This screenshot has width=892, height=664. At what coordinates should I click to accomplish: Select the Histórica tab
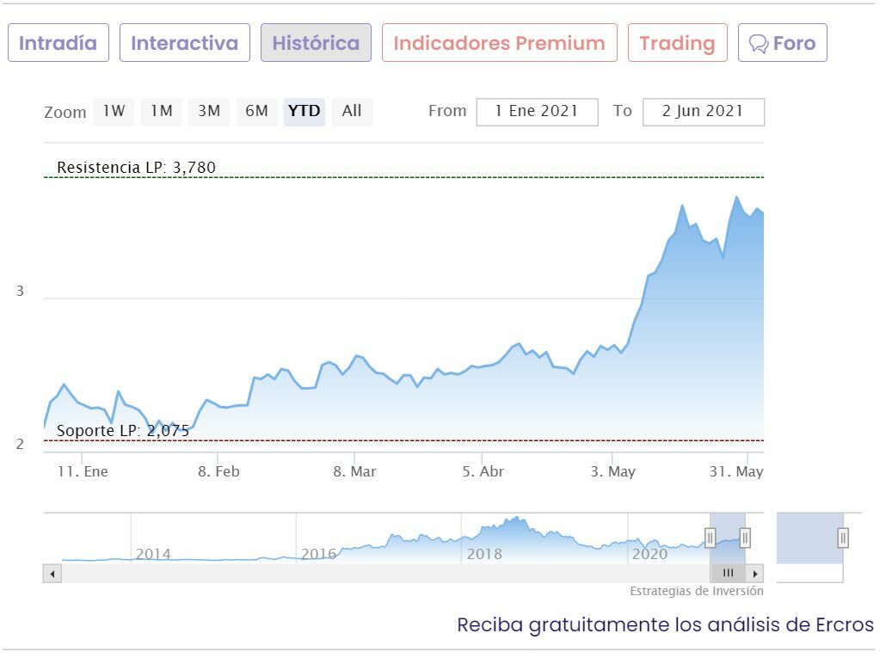tap(316, 43)
